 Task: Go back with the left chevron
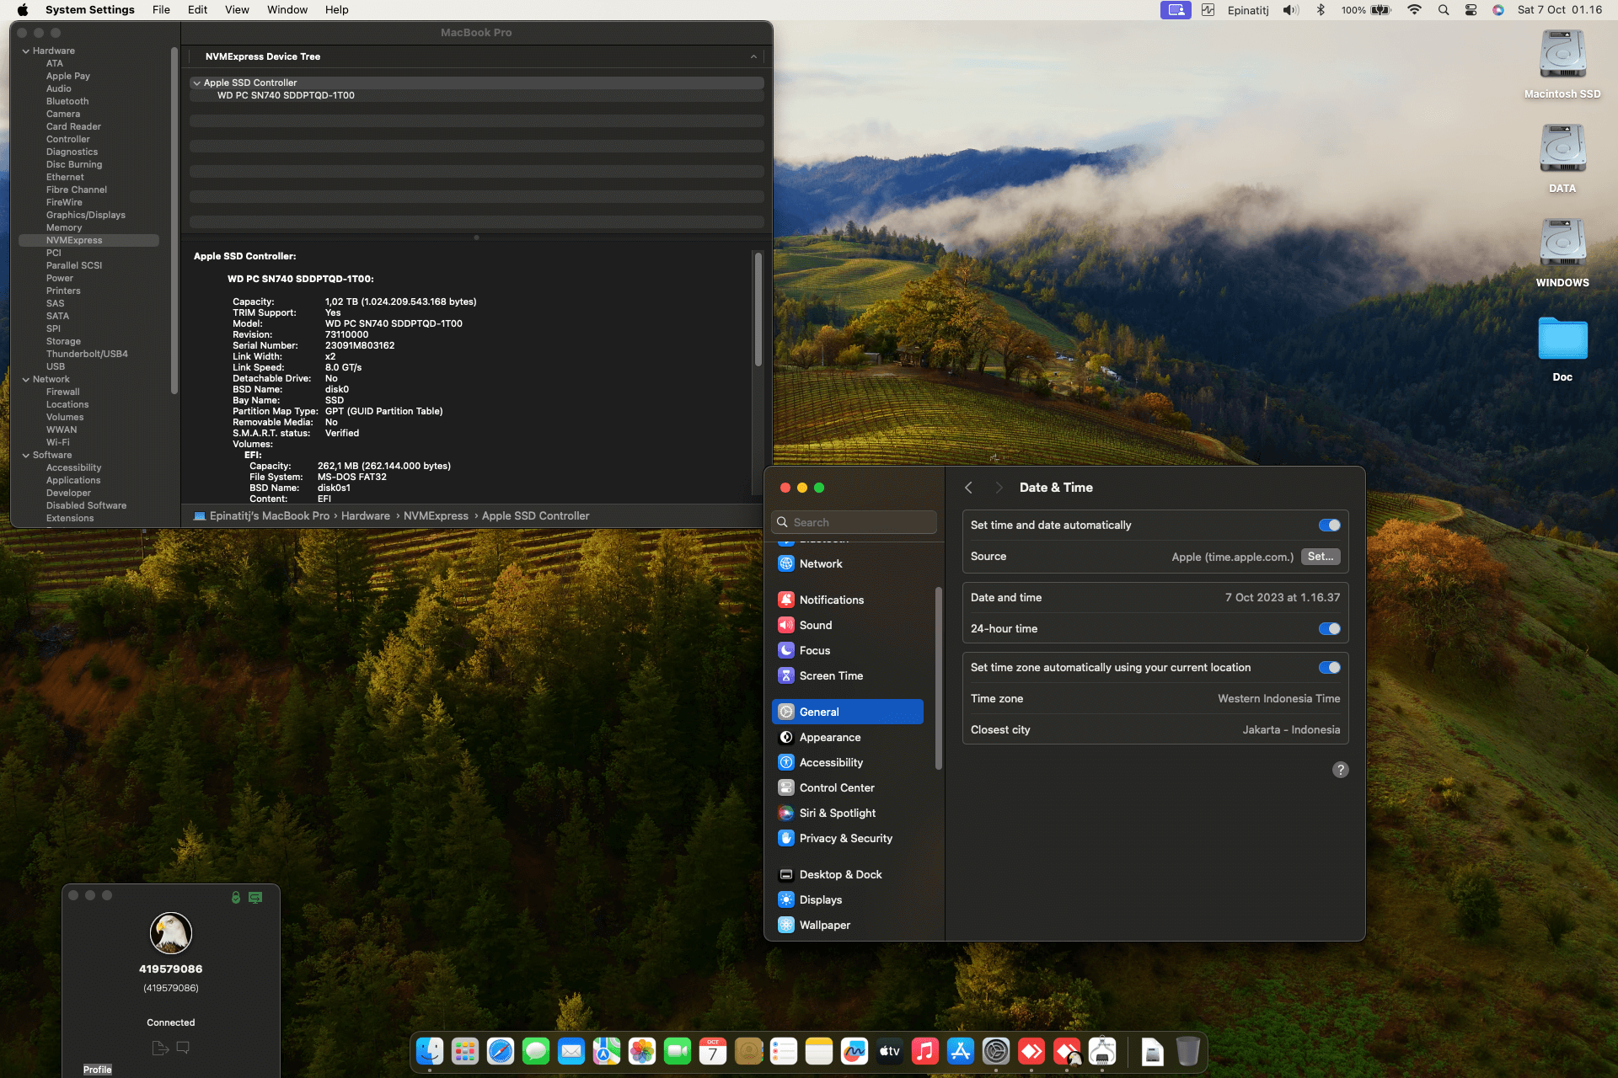click(969, 488)
